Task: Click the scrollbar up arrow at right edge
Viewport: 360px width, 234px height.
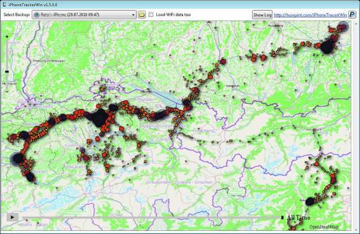Action: [356, 24]
